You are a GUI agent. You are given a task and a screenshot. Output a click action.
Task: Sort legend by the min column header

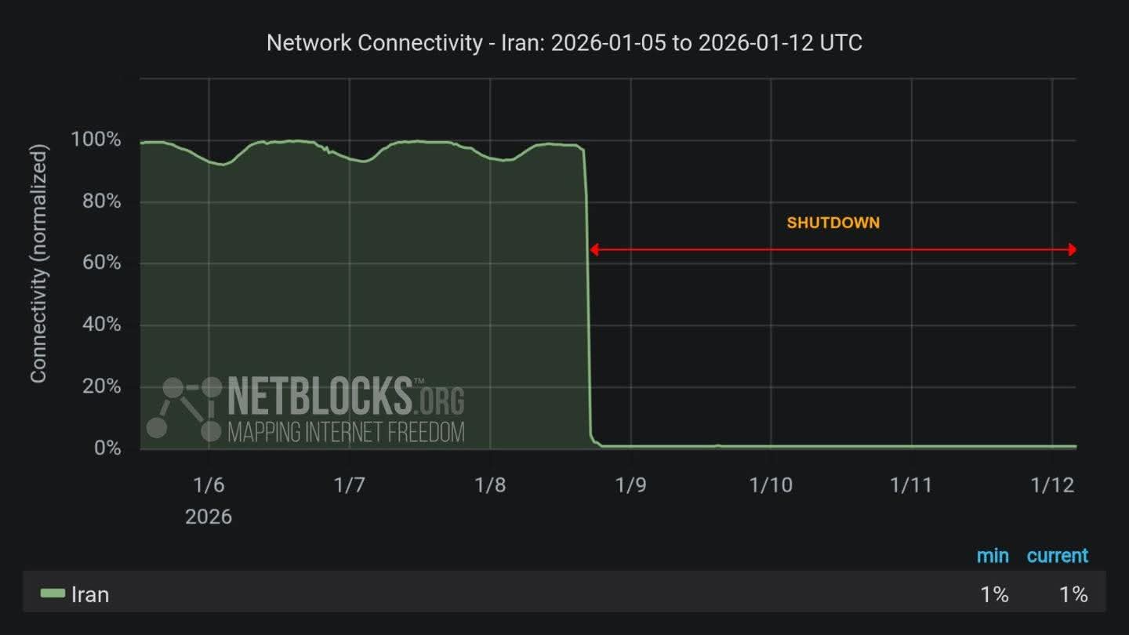993,556
